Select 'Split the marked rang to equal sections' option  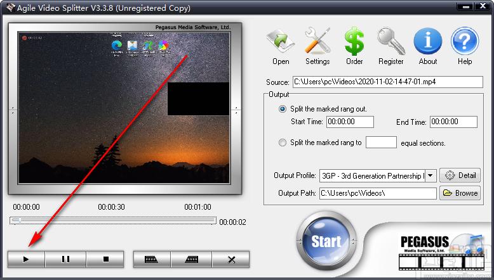click(x=283, y=143)
